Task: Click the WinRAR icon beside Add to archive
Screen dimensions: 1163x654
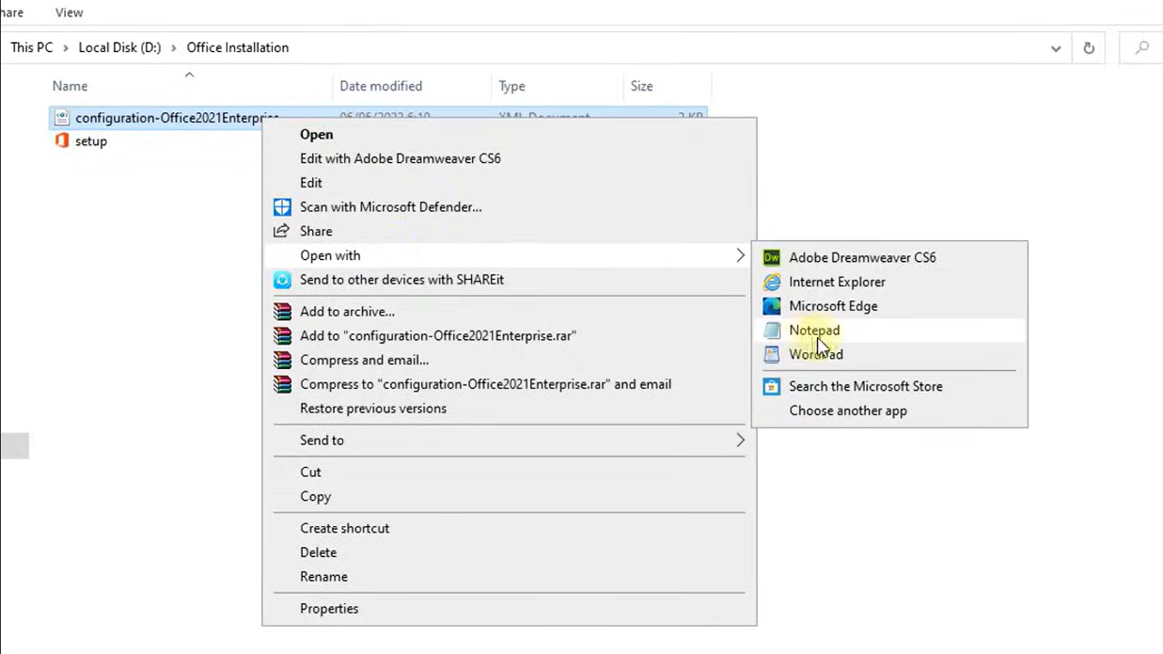Action: (282, 311)
